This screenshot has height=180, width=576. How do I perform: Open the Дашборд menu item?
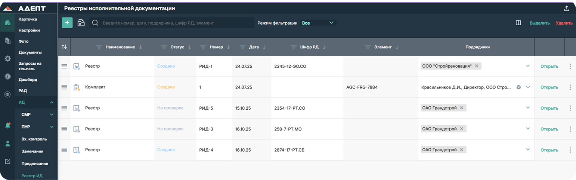pyautogui.click(x=28, y=80)
